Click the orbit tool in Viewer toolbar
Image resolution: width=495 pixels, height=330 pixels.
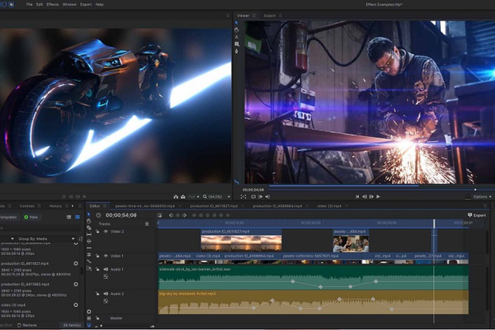point(237,51)
